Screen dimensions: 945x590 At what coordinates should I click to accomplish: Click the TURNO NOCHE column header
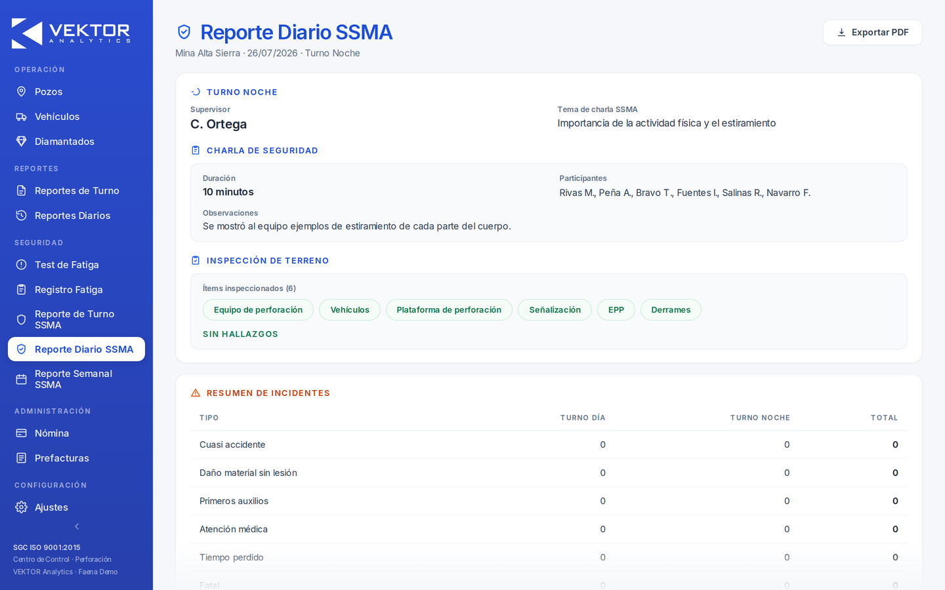click(760, 418)
